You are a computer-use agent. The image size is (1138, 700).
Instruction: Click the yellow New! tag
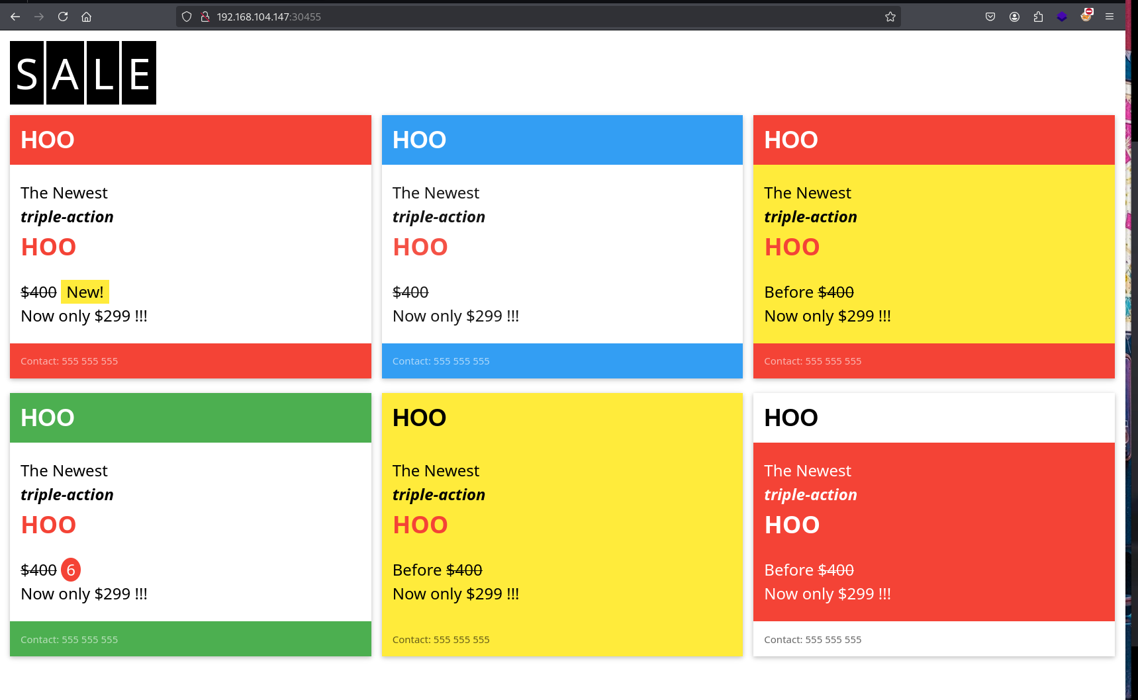pos(85,292)
